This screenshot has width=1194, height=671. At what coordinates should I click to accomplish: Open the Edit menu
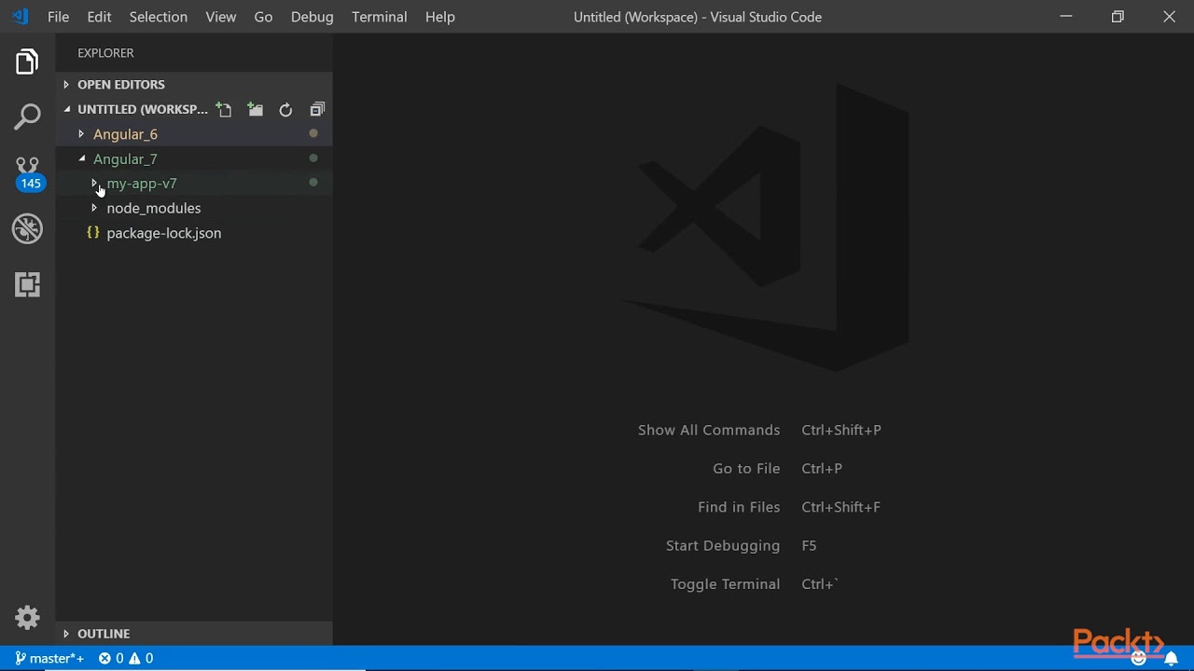point(99,17)
